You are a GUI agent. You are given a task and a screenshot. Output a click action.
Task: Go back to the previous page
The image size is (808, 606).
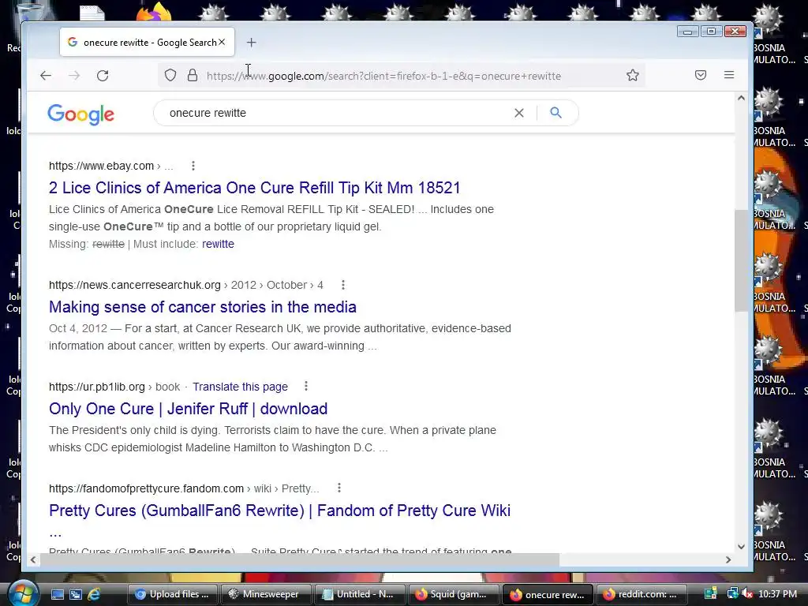45,76
